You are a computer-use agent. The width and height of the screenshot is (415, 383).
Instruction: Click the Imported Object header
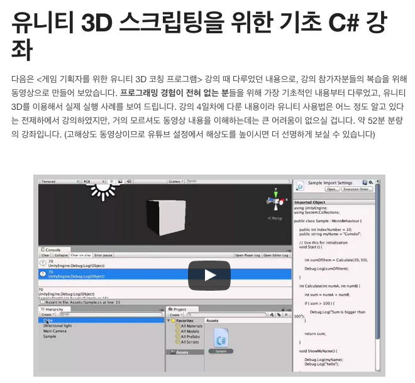point(335,202)
